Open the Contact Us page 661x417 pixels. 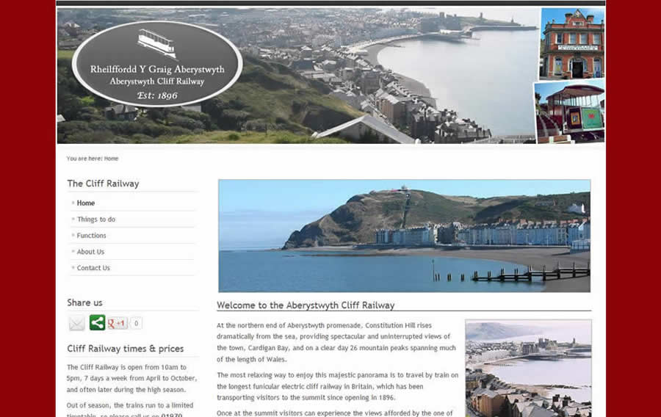coord(93,268)
